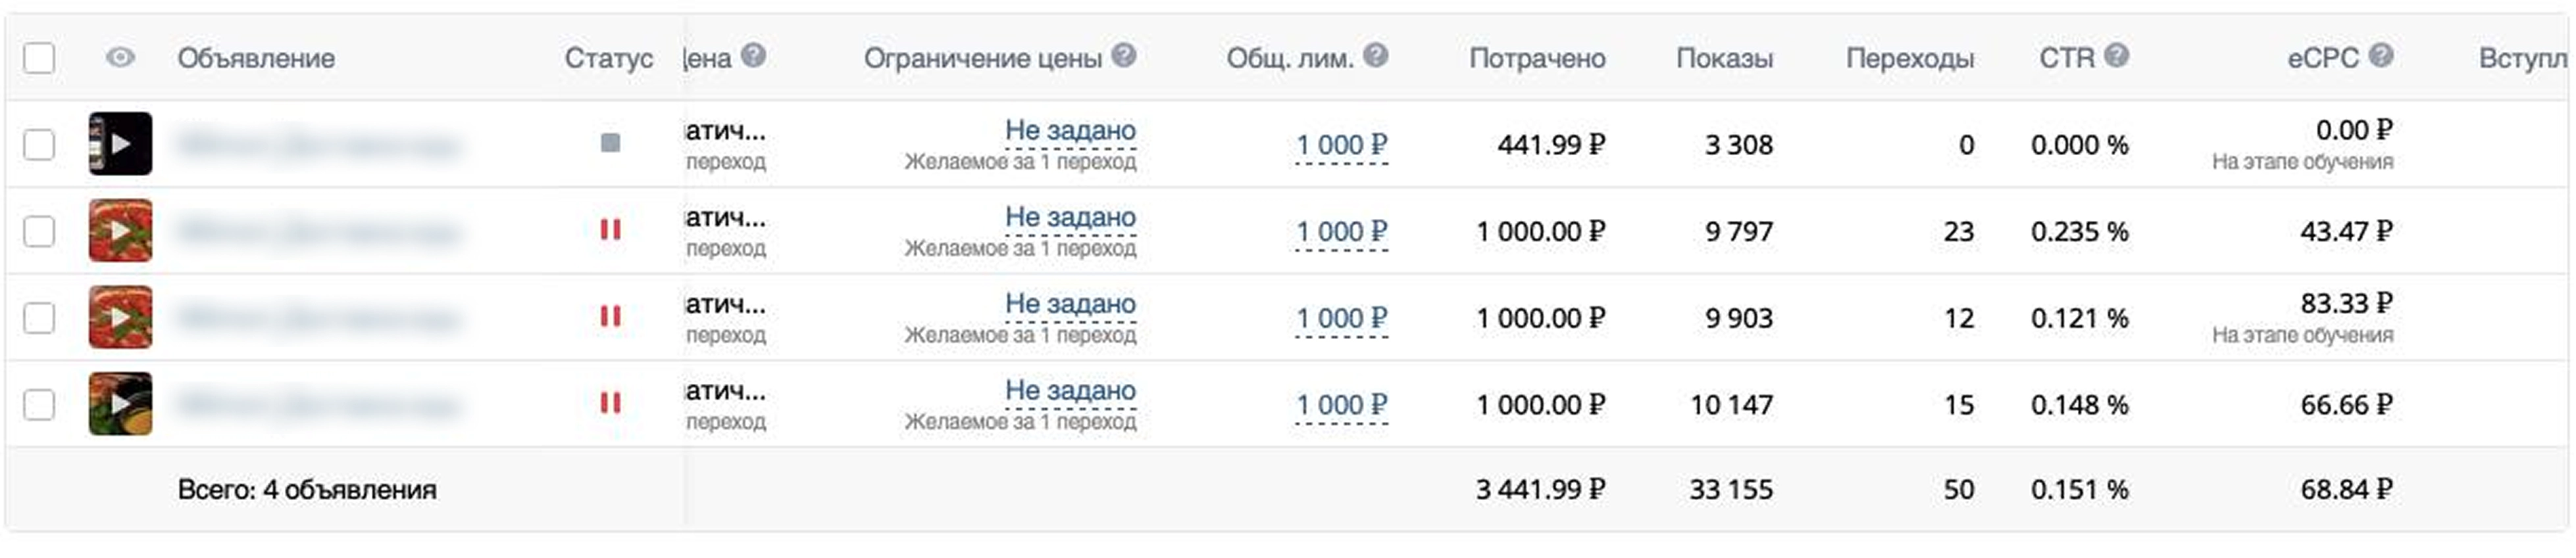Click help icon beside eCPC header
Screen dimensions: 2576x558
point(2381,56)
